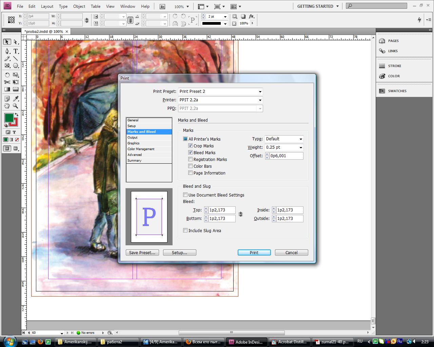The width and height of the screenshot is (434, 347).
Task: Swap fill and stroke colors
Action: coord(17,115)
